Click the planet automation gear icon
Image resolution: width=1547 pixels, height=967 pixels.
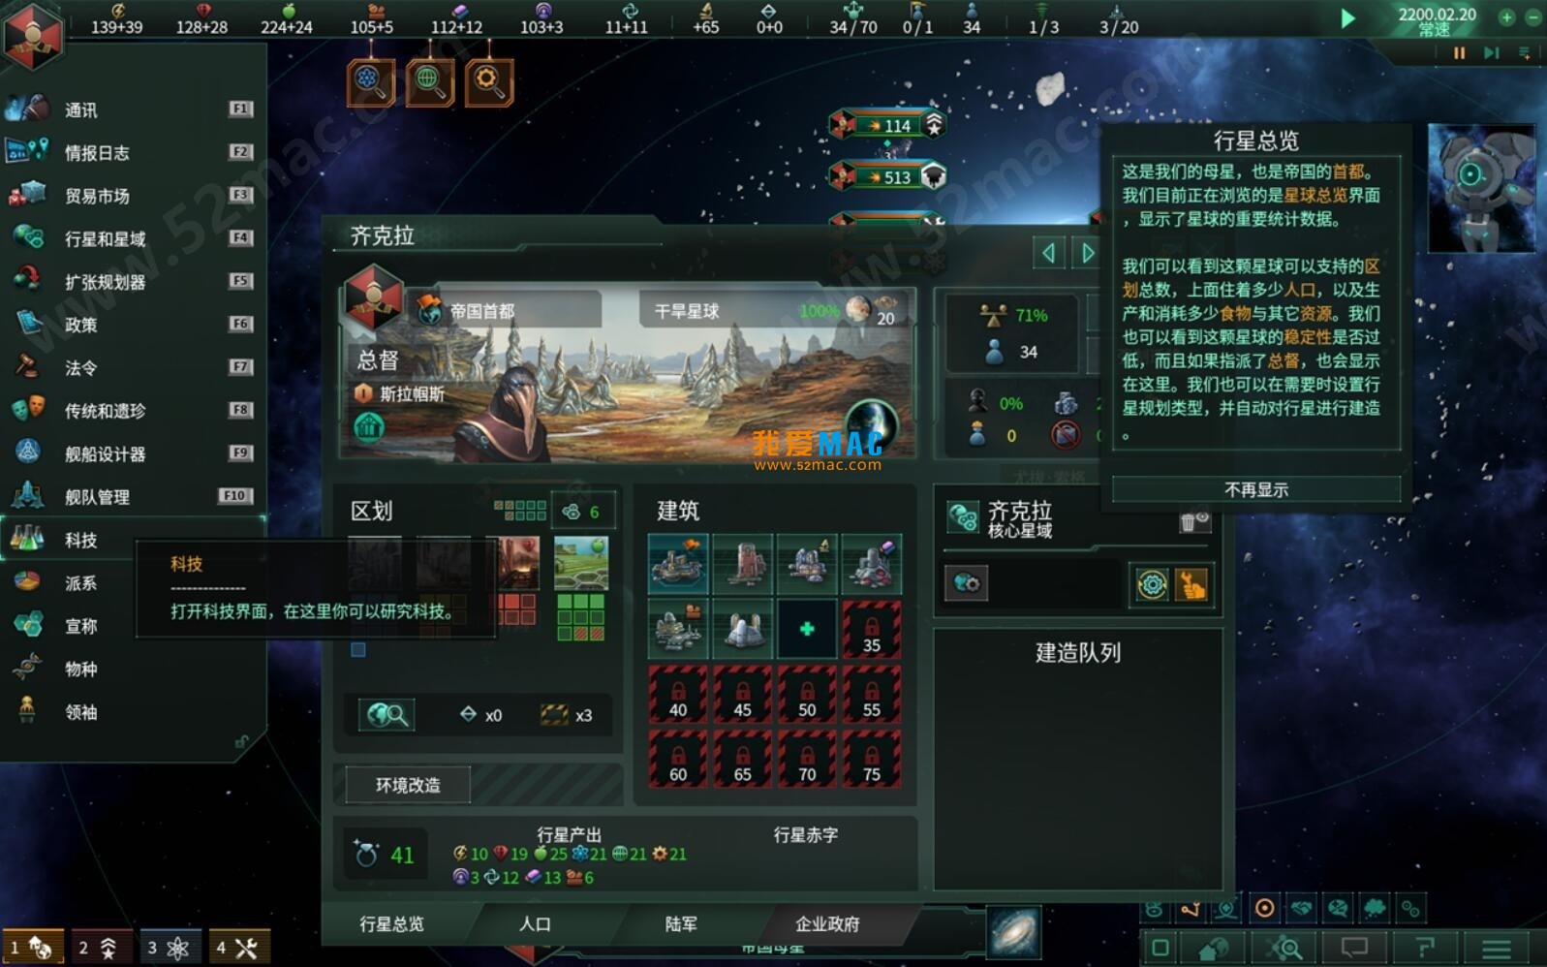pyautogui.click(x=1152, y=584)
